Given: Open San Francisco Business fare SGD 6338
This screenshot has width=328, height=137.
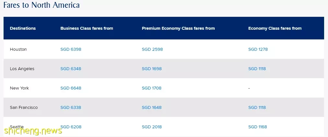Looking at the screenshot, I should (71, 107).
